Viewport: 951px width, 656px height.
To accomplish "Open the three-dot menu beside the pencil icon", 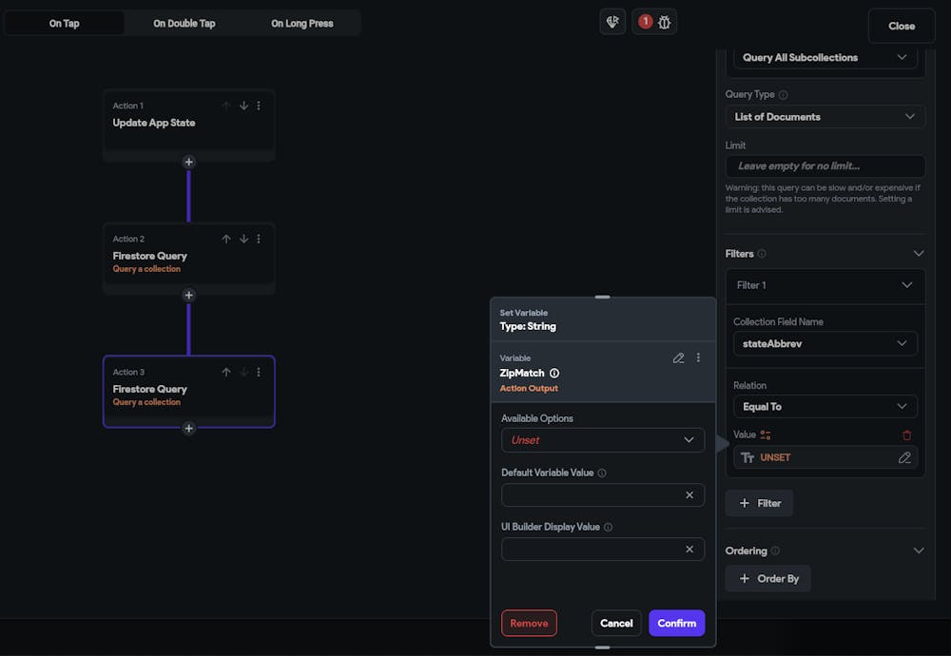I will coord(698,357).
